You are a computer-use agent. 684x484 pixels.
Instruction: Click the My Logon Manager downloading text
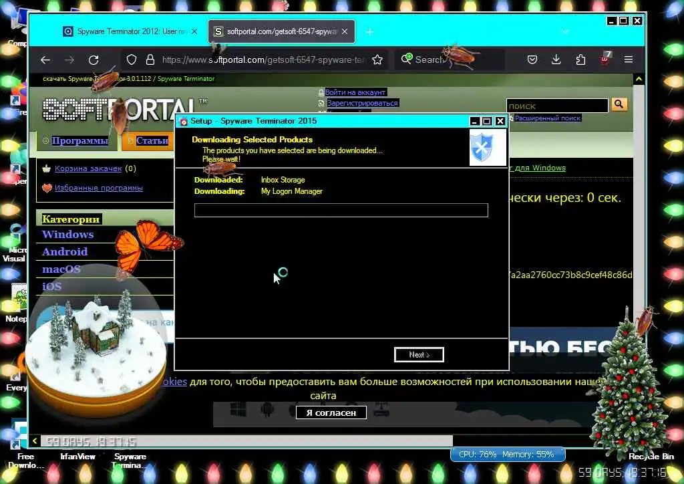tap(291, 191)
